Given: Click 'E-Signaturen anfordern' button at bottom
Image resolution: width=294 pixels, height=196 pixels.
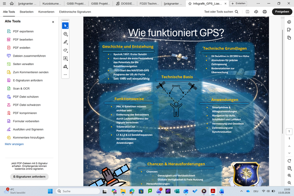Looking at the screenshot, I should click(x=29, y=176).
